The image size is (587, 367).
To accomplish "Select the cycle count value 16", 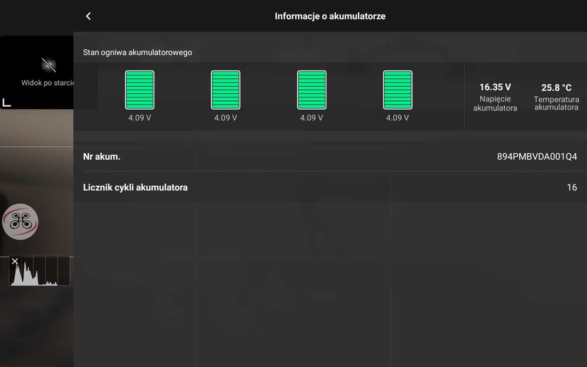I will pos(572,187).
